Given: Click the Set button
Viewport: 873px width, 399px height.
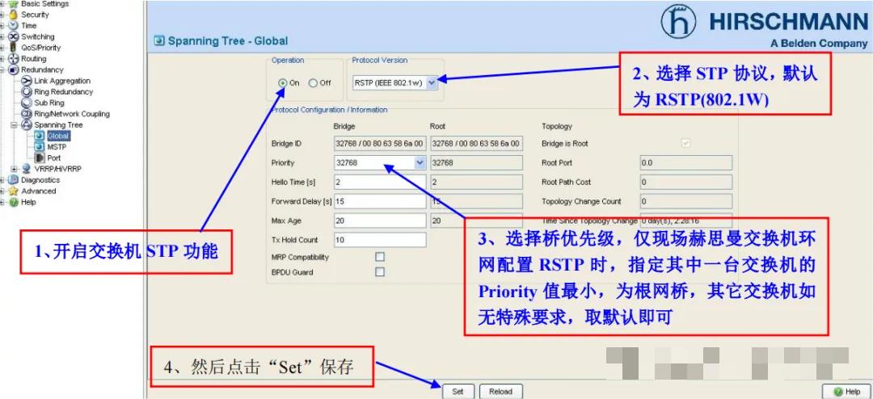Looking at the screenshot, I should click(x=458, y=391).
